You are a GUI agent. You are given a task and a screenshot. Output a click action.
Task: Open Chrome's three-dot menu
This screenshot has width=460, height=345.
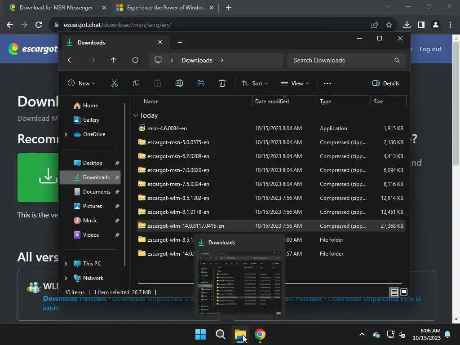(x=450, y=25)
